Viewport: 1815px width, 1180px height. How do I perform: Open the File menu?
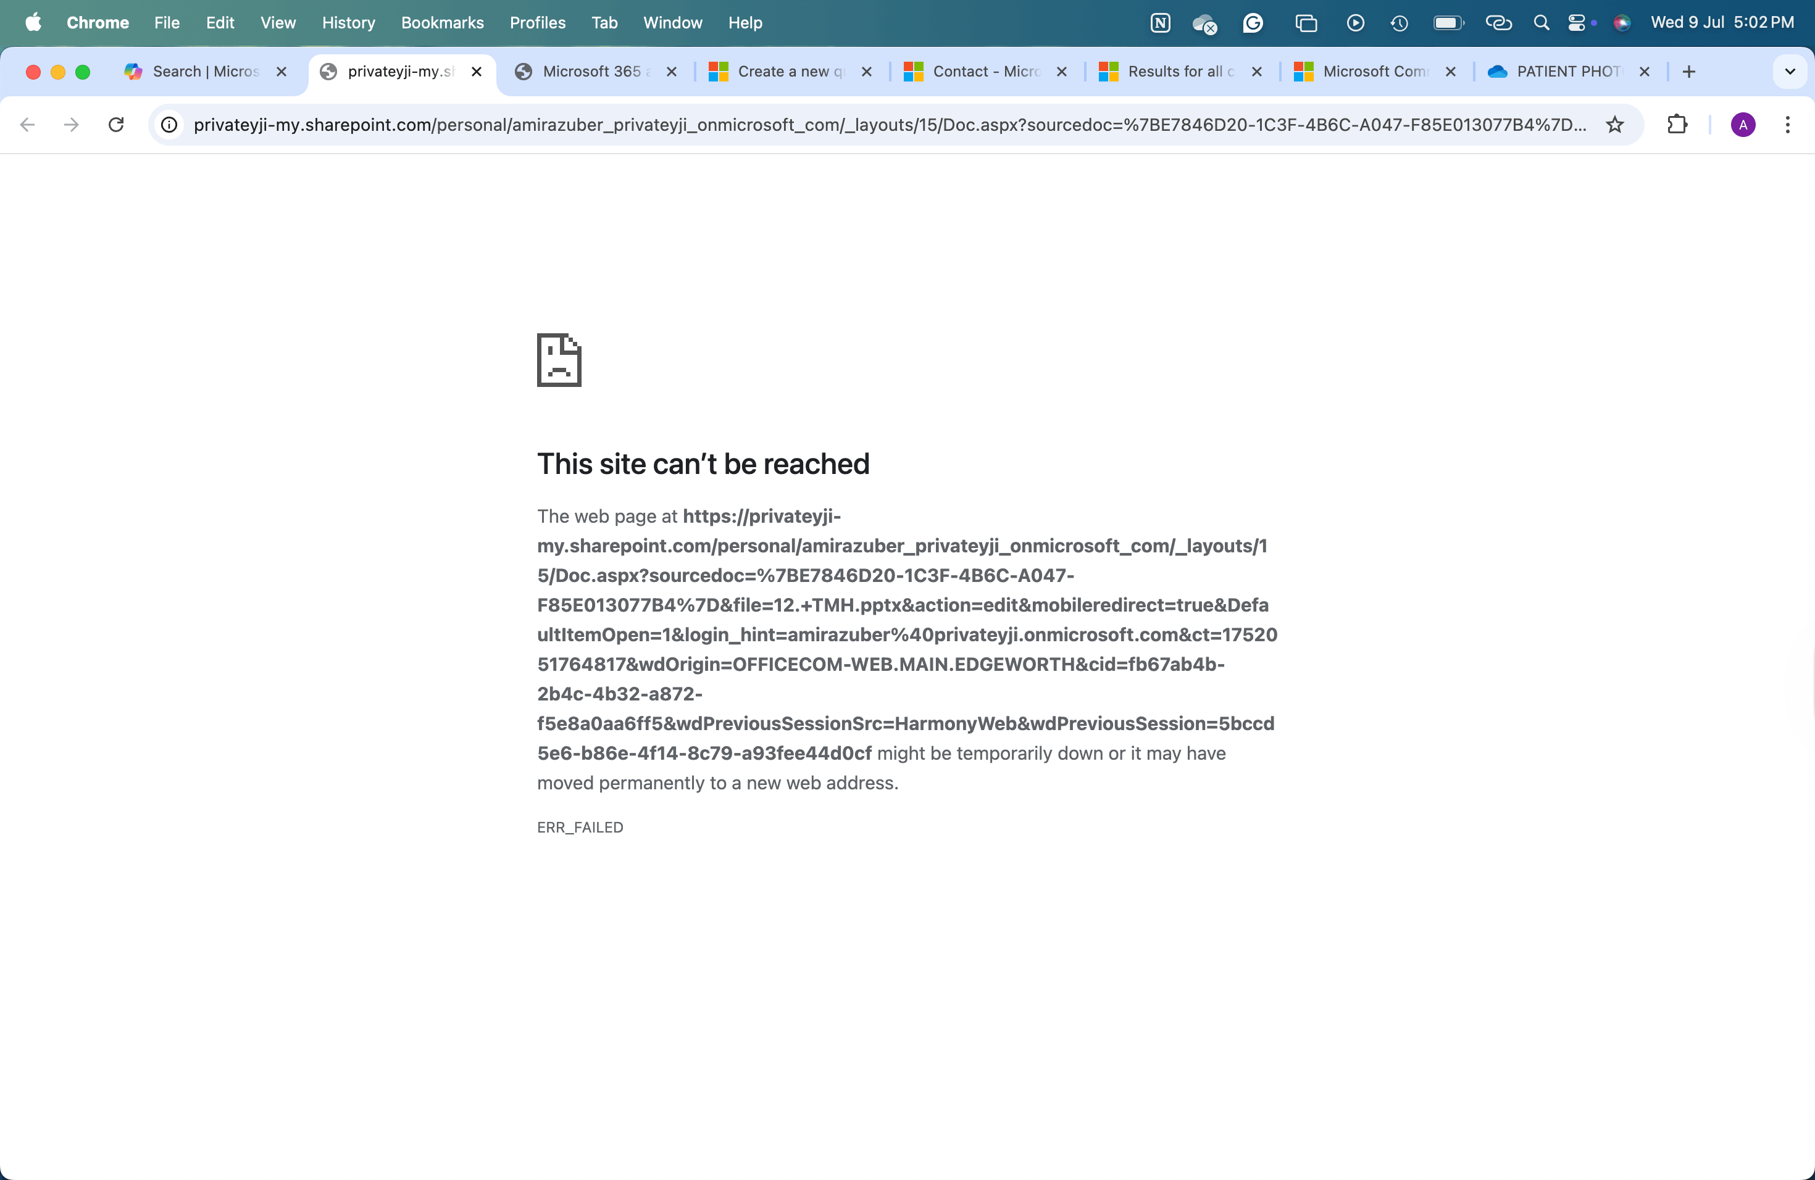(x=167, y=23)
